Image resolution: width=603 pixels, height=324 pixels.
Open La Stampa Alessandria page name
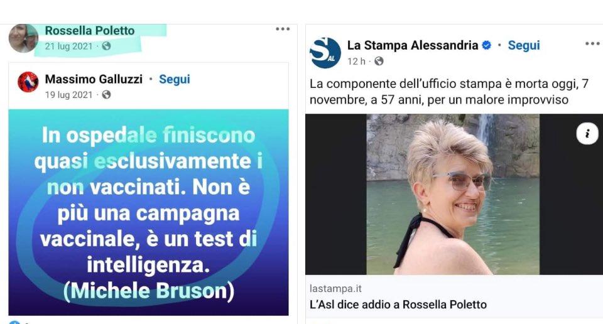[412, 45]
